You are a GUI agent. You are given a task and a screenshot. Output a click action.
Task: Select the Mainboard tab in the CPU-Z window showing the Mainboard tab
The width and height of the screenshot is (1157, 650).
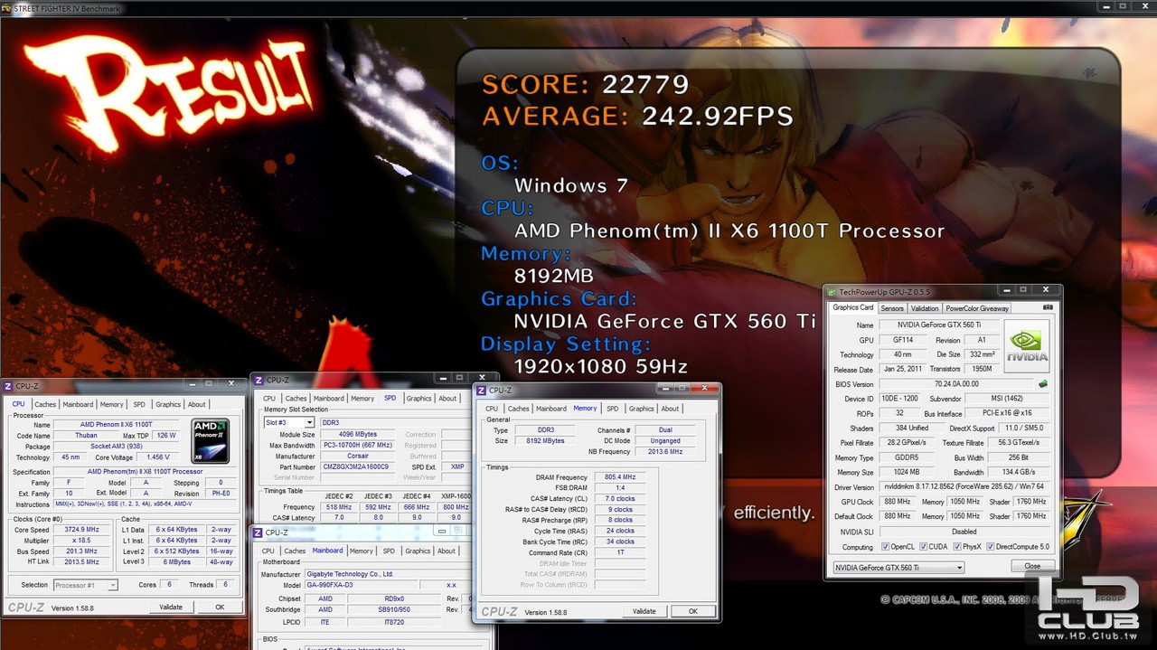328,550
